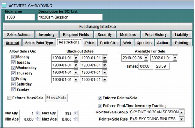Click the Max Qty value 999 field
195x128 pixels.
tap(65, 113)
